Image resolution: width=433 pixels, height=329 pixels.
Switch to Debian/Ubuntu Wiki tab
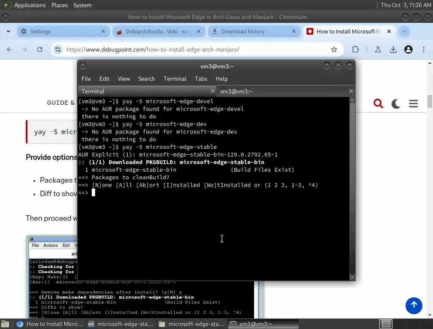click(x=159, y=31)
